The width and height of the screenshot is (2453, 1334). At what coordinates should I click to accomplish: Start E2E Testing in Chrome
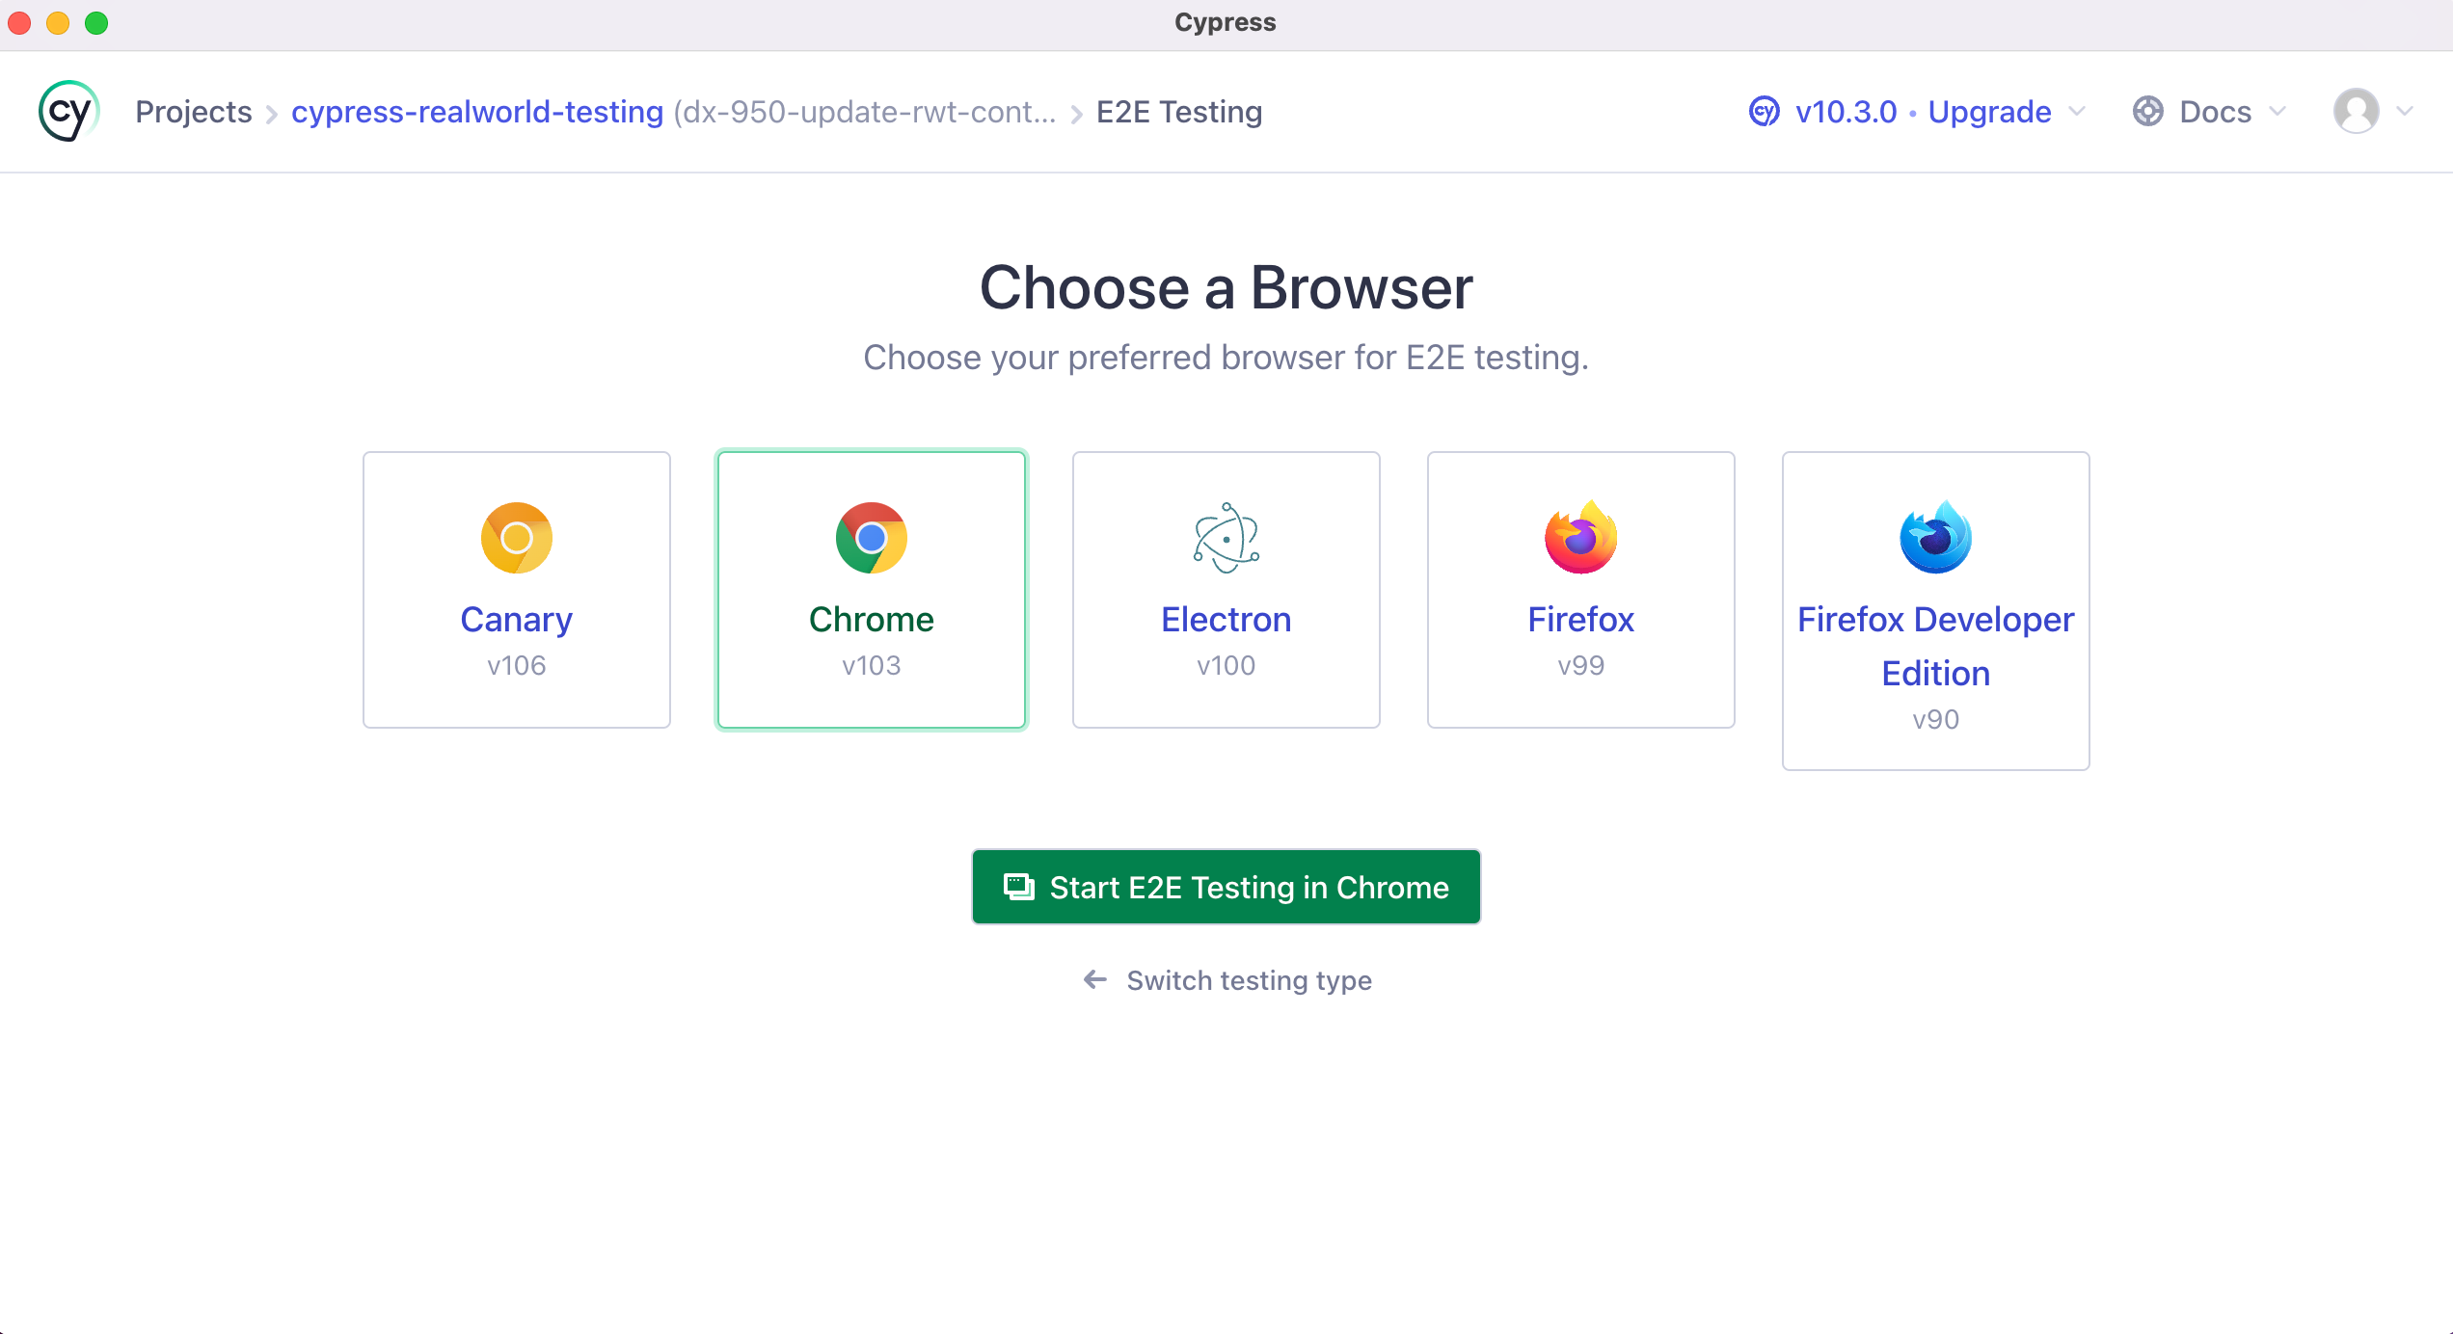pos(1226,887)
